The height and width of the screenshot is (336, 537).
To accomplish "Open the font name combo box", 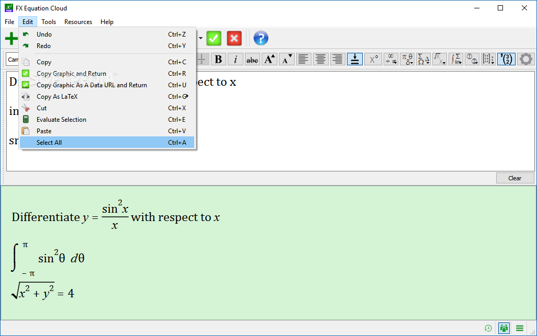I will [x=13, y=60].
